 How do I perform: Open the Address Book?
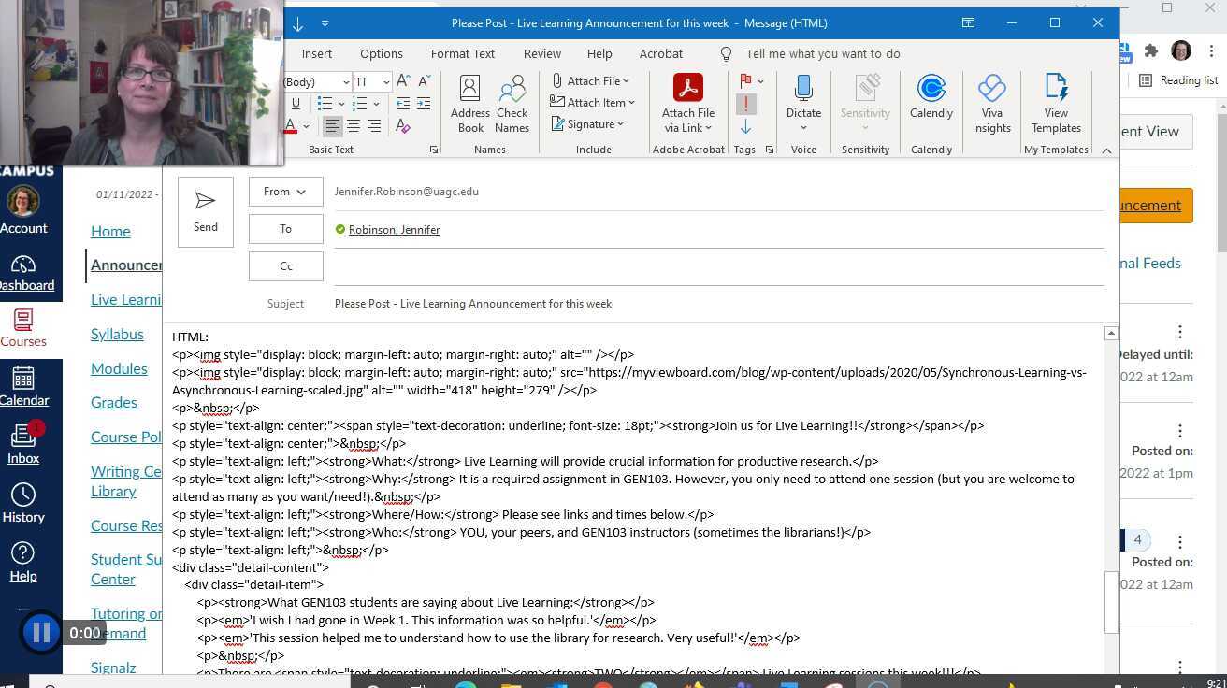[x=469, y=103]
